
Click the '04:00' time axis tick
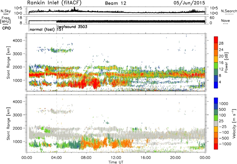[57, 158]
